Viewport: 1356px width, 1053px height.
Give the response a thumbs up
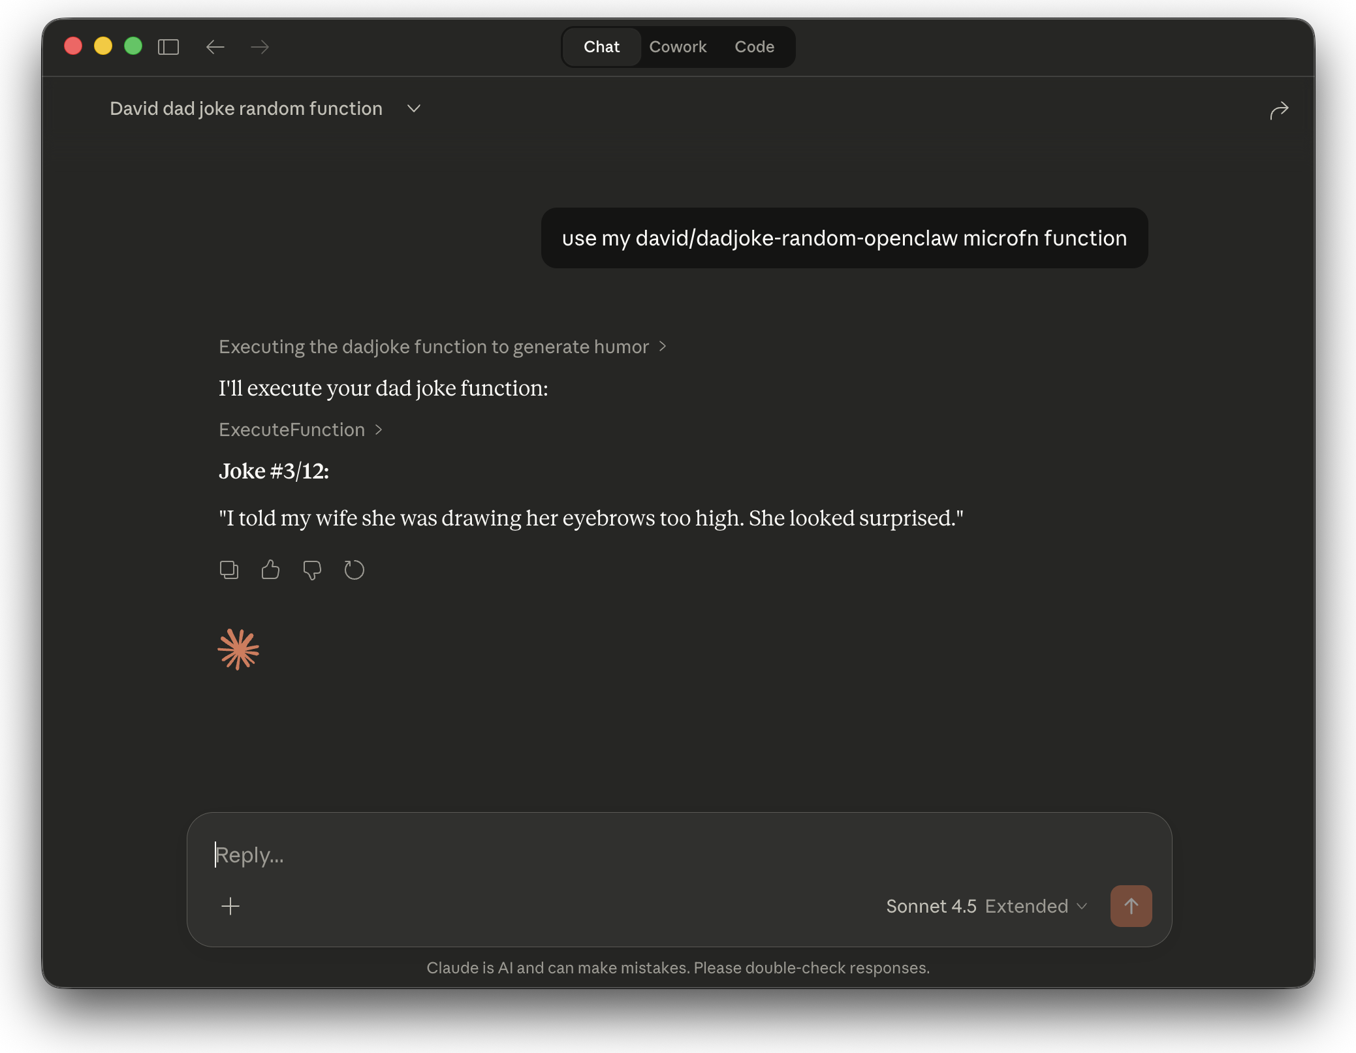point(270,570)
